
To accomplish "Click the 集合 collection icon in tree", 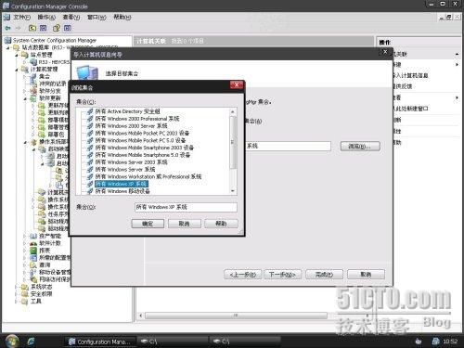I will [x=32, y=77].
